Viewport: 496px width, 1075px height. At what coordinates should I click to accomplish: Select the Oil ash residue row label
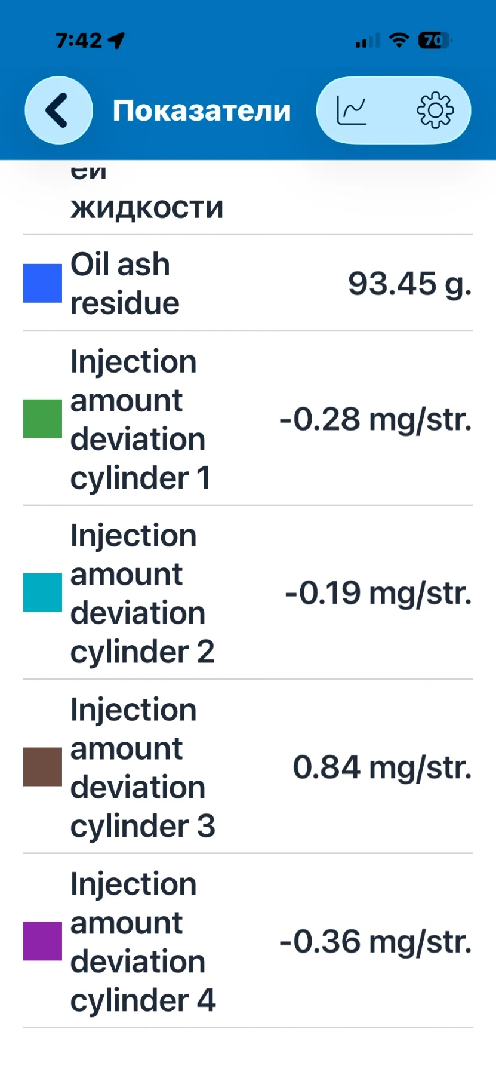pos(125,283)
